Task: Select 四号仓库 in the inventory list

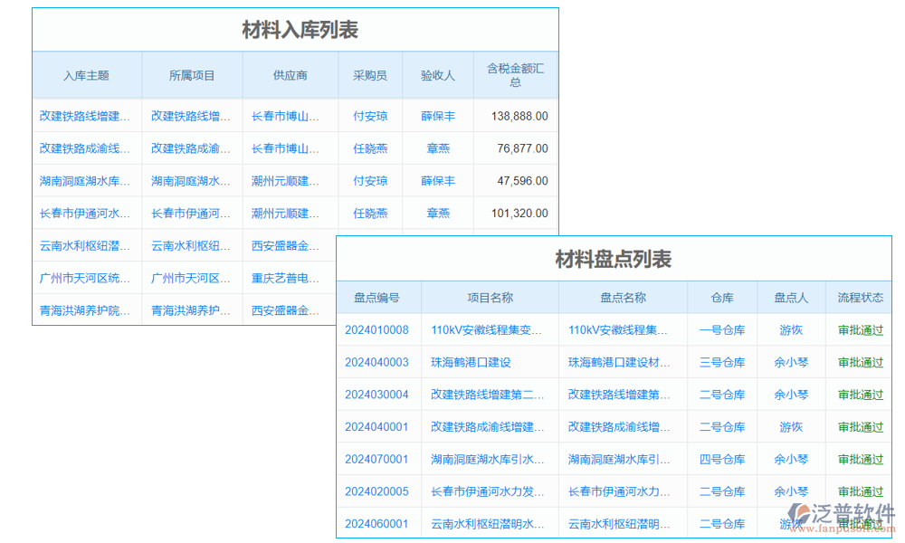Action: (x=721, y=459)
